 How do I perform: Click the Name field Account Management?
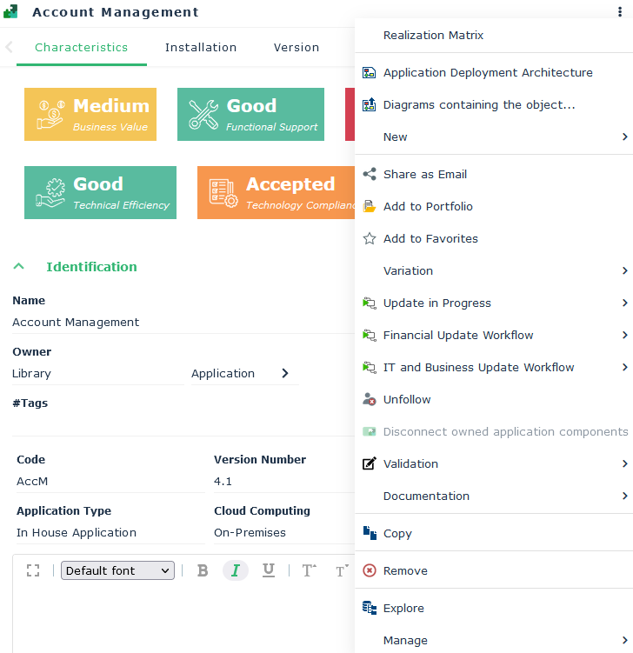click(x=76, y=322)
